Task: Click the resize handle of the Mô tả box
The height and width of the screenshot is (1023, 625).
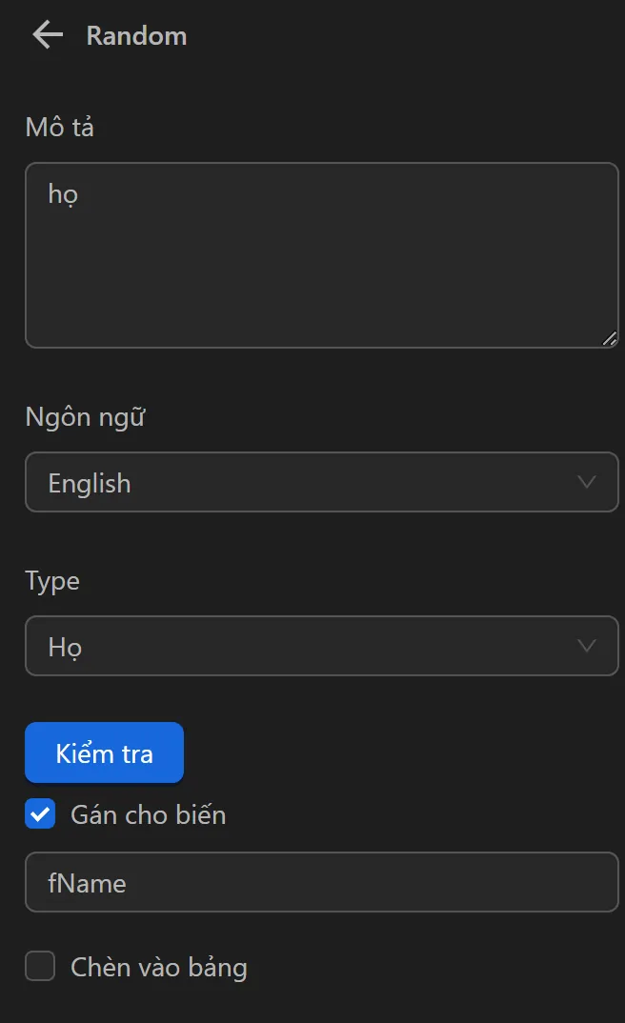Action: click(611, 337)
